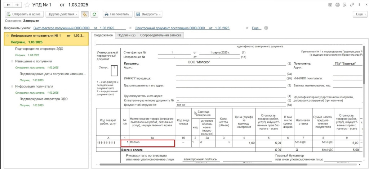Collapse the Информация получателя node
This screenshot has height=169, width=369.
pos(12,86)
